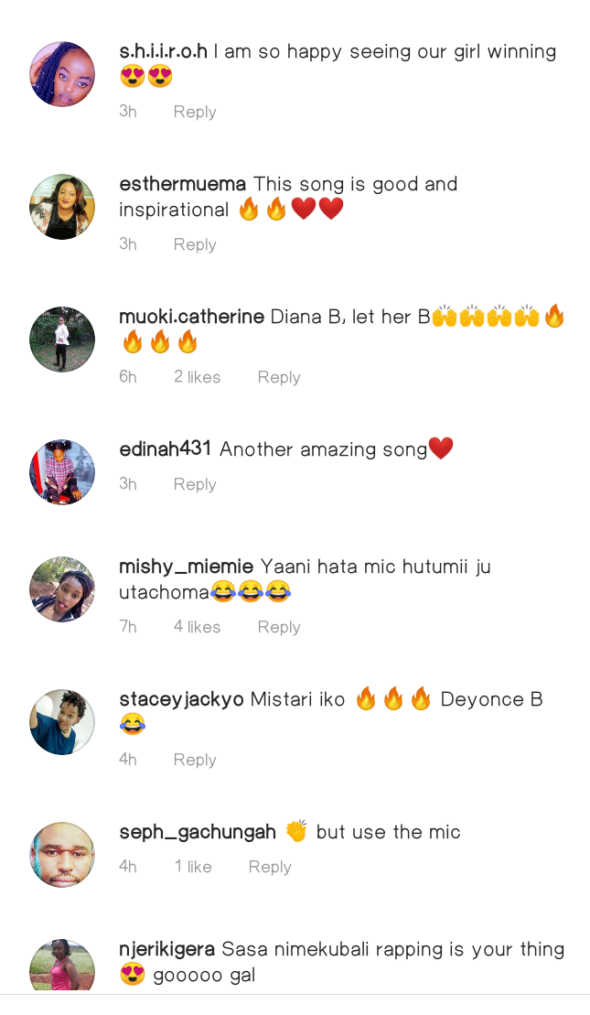
Task: View 2 likes on muoki.catherine's comment
Action: (x=198, y=377)
